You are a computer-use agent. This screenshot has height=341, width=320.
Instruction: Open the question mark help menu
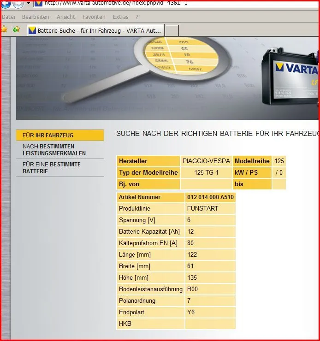(x=137, y=17)
